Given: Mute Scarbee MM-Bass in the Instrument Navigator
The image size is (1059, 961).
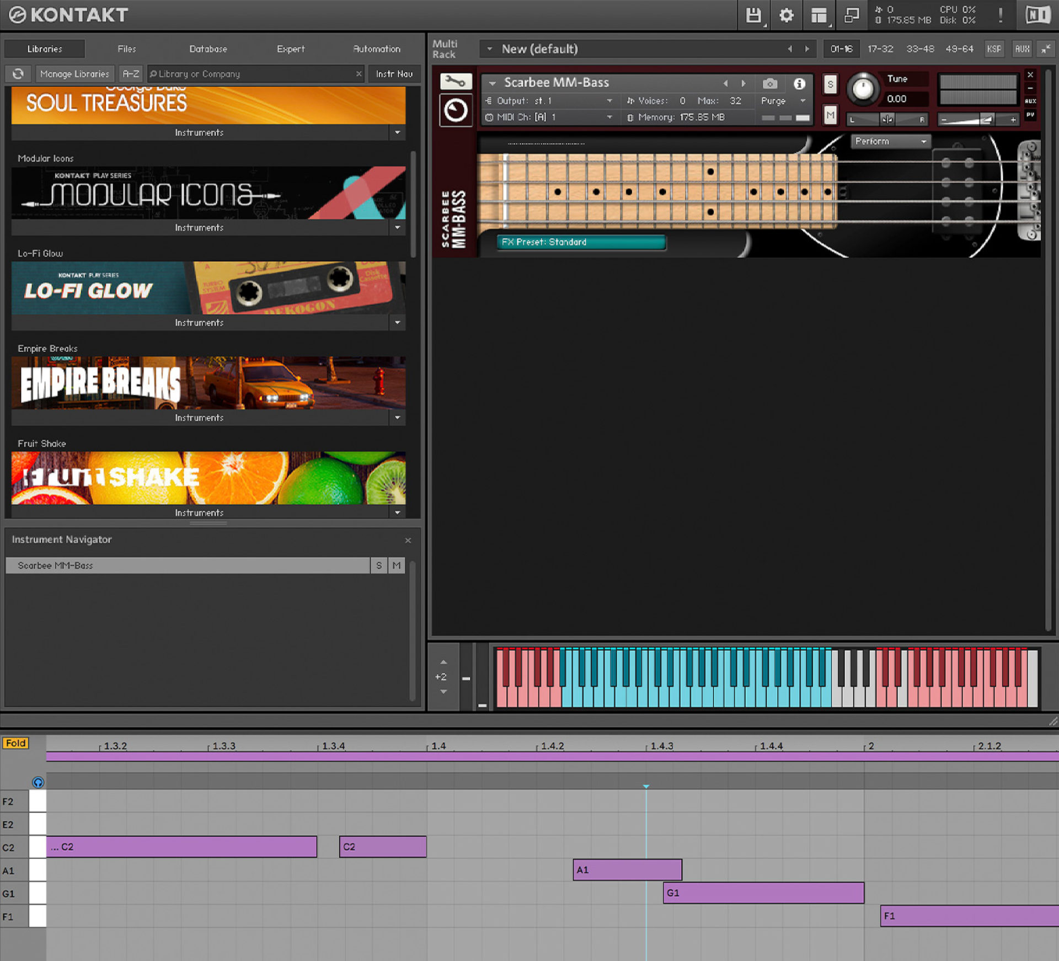Looking at the screenshot, I should click(x=396, y=565).
